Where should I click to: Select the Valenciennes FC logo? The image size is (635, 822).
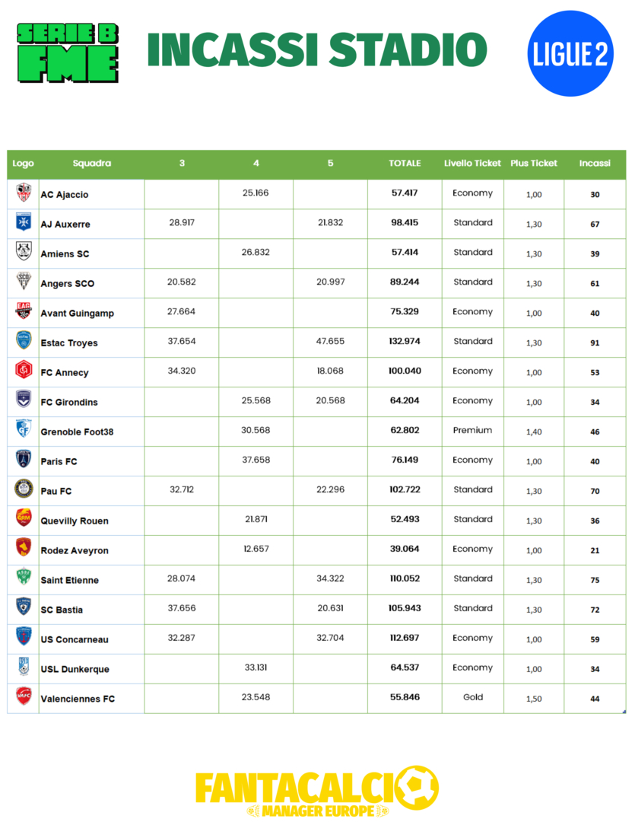[x=24, y=698]
